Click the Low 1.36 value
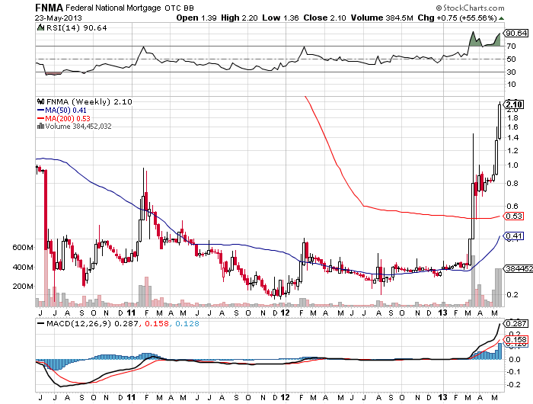 point(280,18)
